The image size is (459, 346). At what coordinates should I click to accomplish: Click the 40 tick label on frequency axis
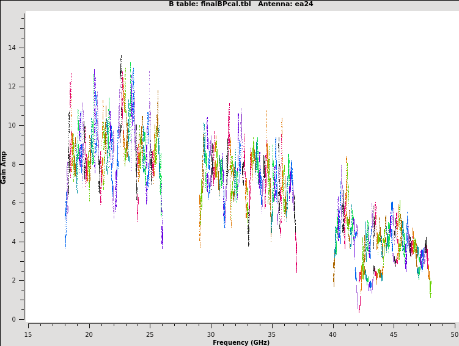tap(332, 334)
